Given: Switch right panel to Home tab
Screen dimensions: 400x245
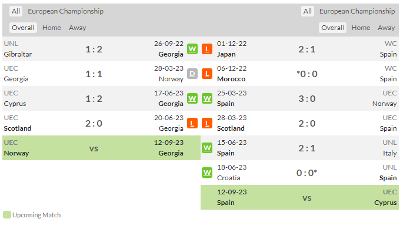Looking at the screenshot, I should 361,28.
